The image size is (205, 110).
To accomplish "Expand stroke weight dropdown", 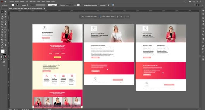I will (34, 5).
